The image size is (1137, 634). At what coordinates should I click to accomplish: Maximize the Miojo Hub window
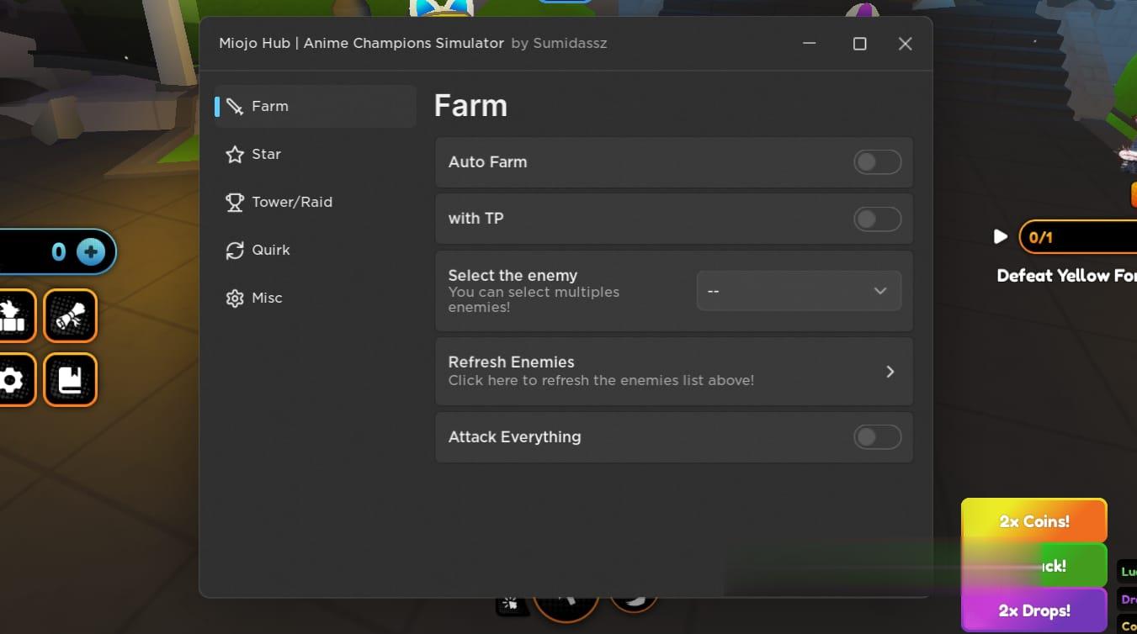click(x=859, y=44)
